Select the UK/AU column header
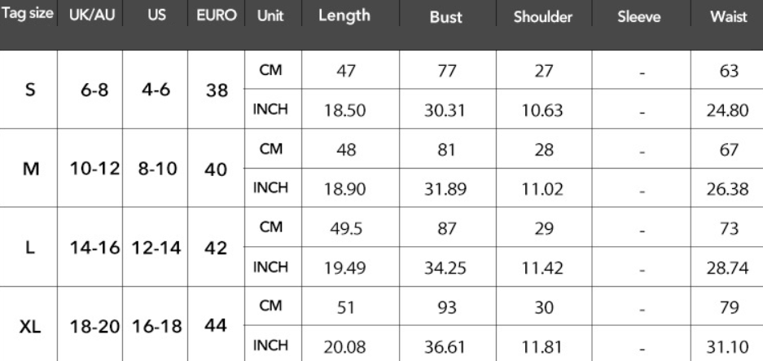The width and height of the screenshot is (763, 361). 91,17
